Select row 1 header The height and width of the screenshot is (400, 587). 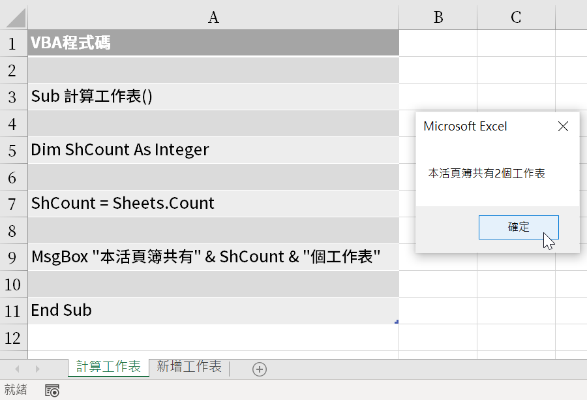(14, 44)
